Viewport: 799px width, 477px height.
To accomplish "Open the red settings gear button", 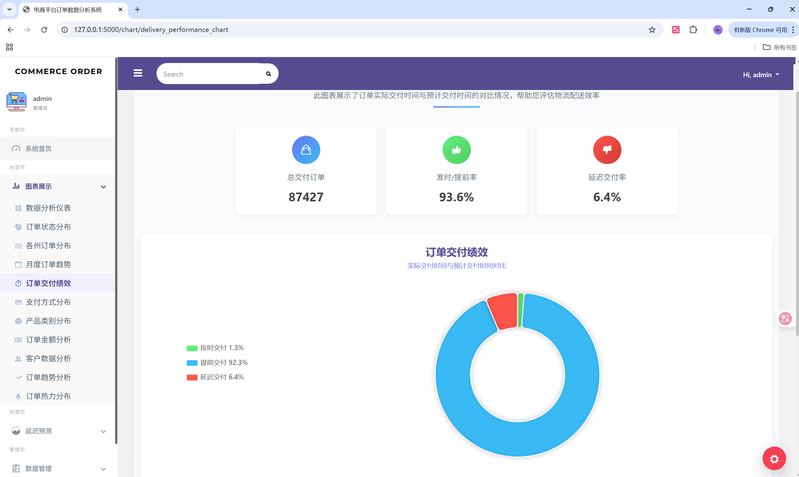I will pos(774,459).
